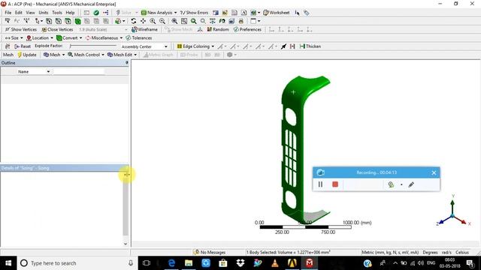Click the Reset explode button
Viewport: 481px width, 270px height.
pos(23,46)
